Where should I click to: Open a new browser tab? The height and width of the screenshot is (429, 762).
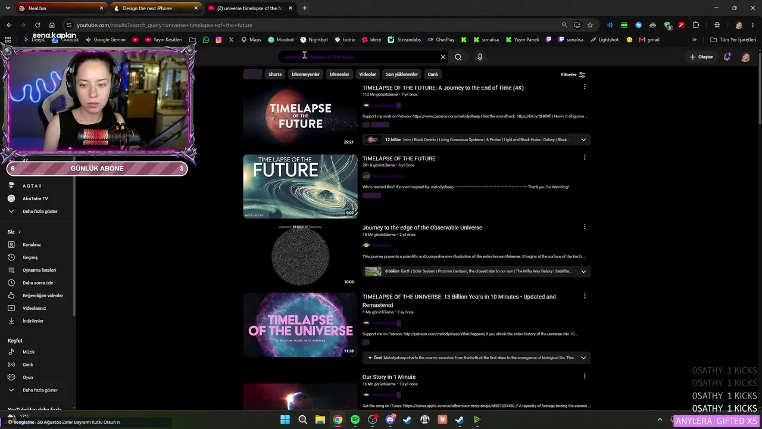(x=304, y=8)
